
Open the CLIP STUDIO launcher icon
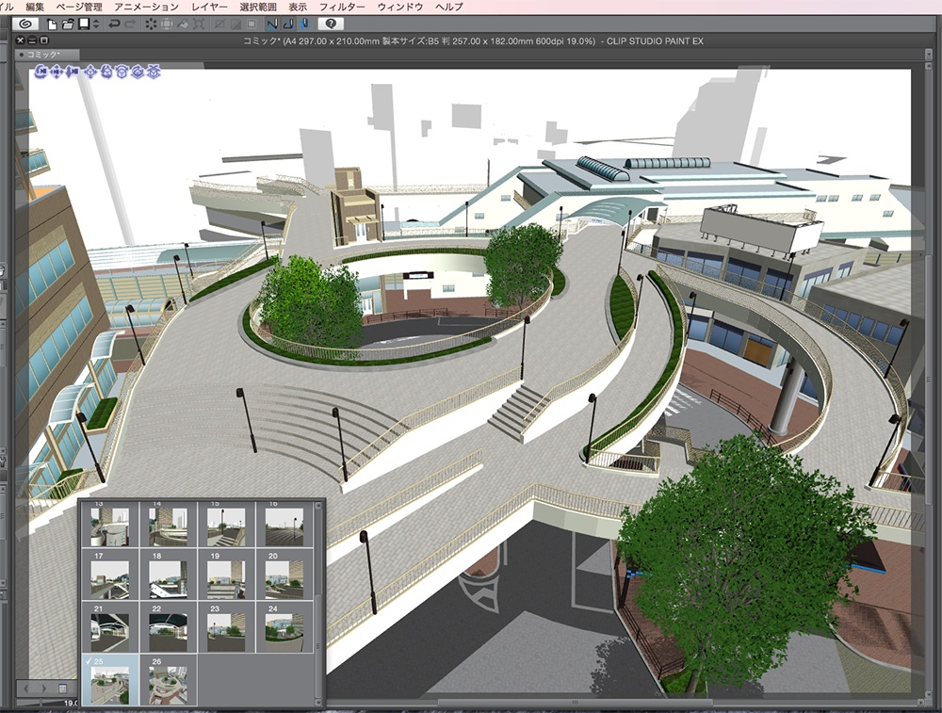tap(25, 24)
